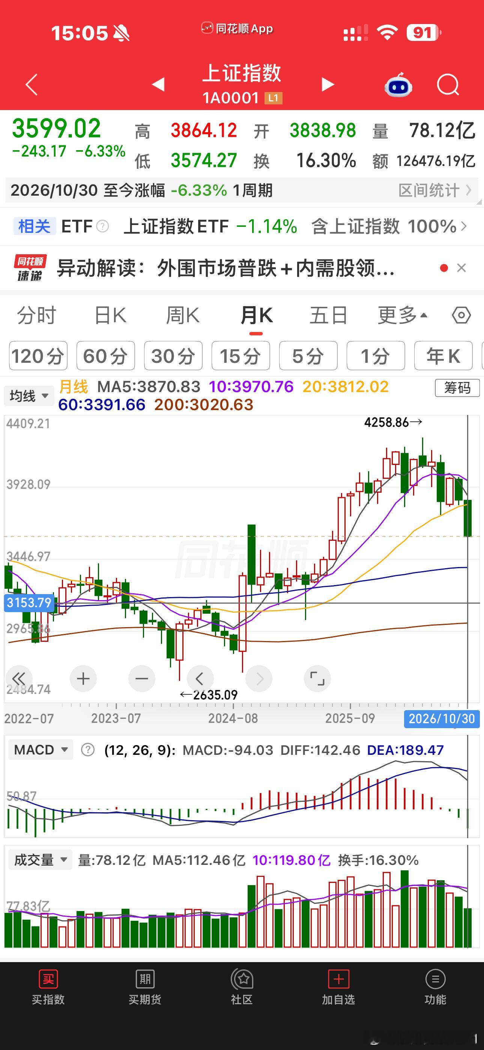Switch to 分时 tab

click(36, 315)
